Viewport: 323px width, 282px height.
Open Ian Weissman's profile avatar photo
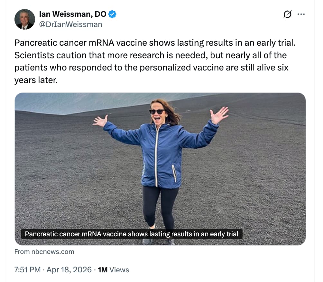[x=25, y=19]
